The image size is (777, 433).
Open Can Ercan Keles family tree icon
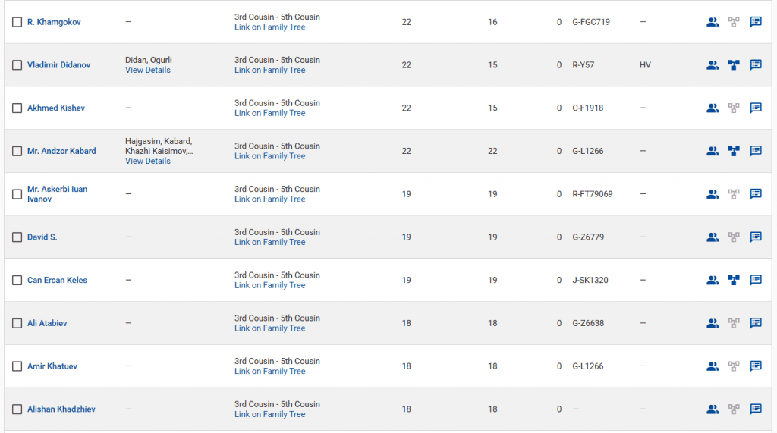(734, 281)
